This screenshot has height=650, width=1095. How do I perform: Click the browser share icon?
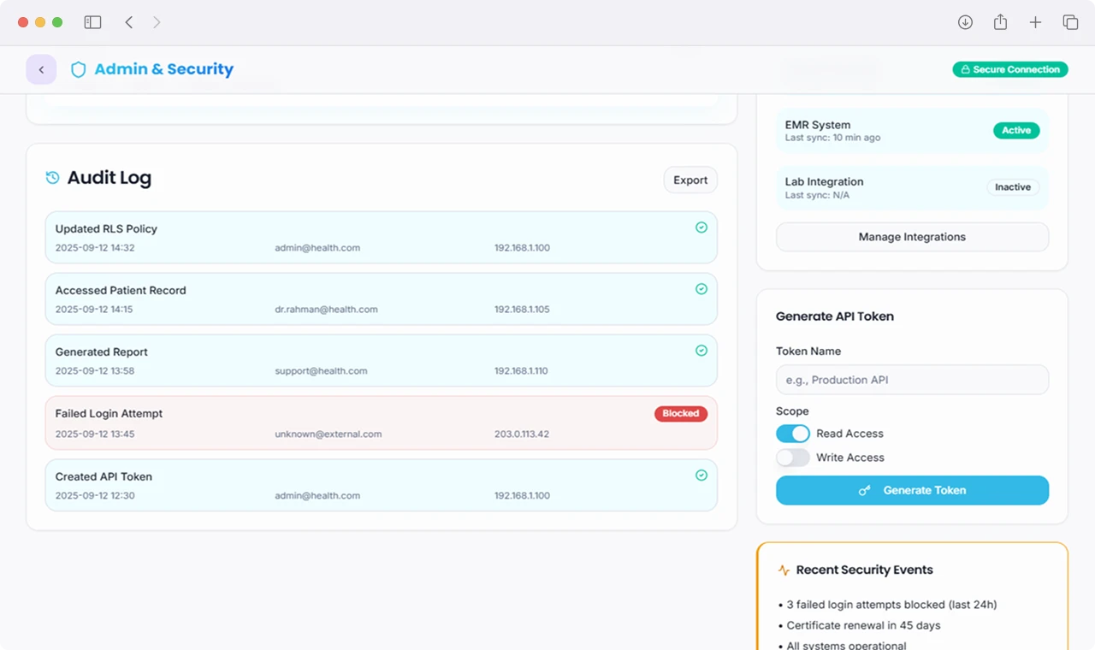1000,22
